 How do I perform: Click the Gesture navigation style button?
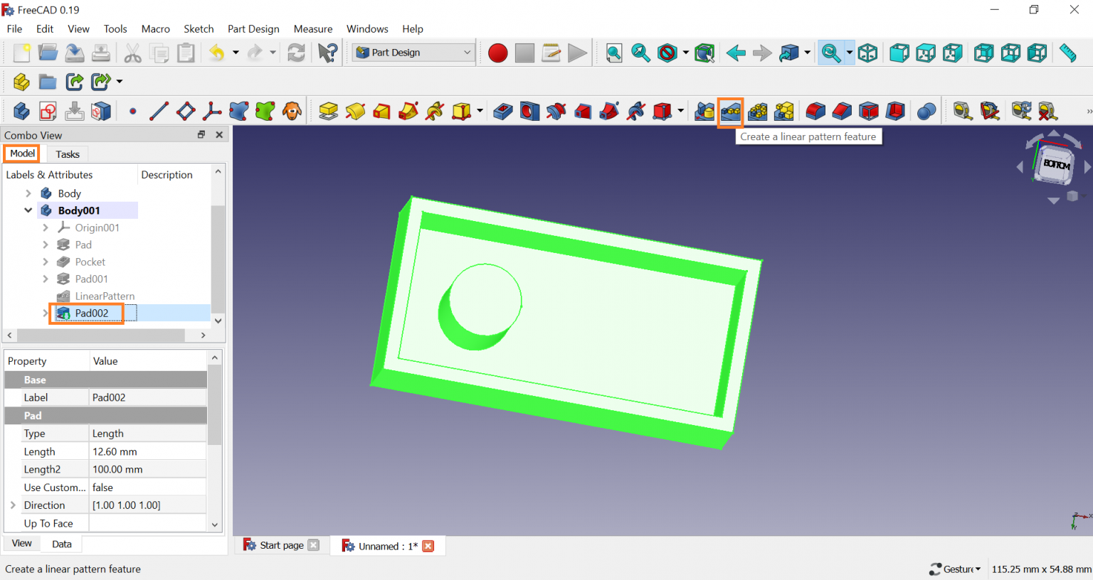coord(955,569)
